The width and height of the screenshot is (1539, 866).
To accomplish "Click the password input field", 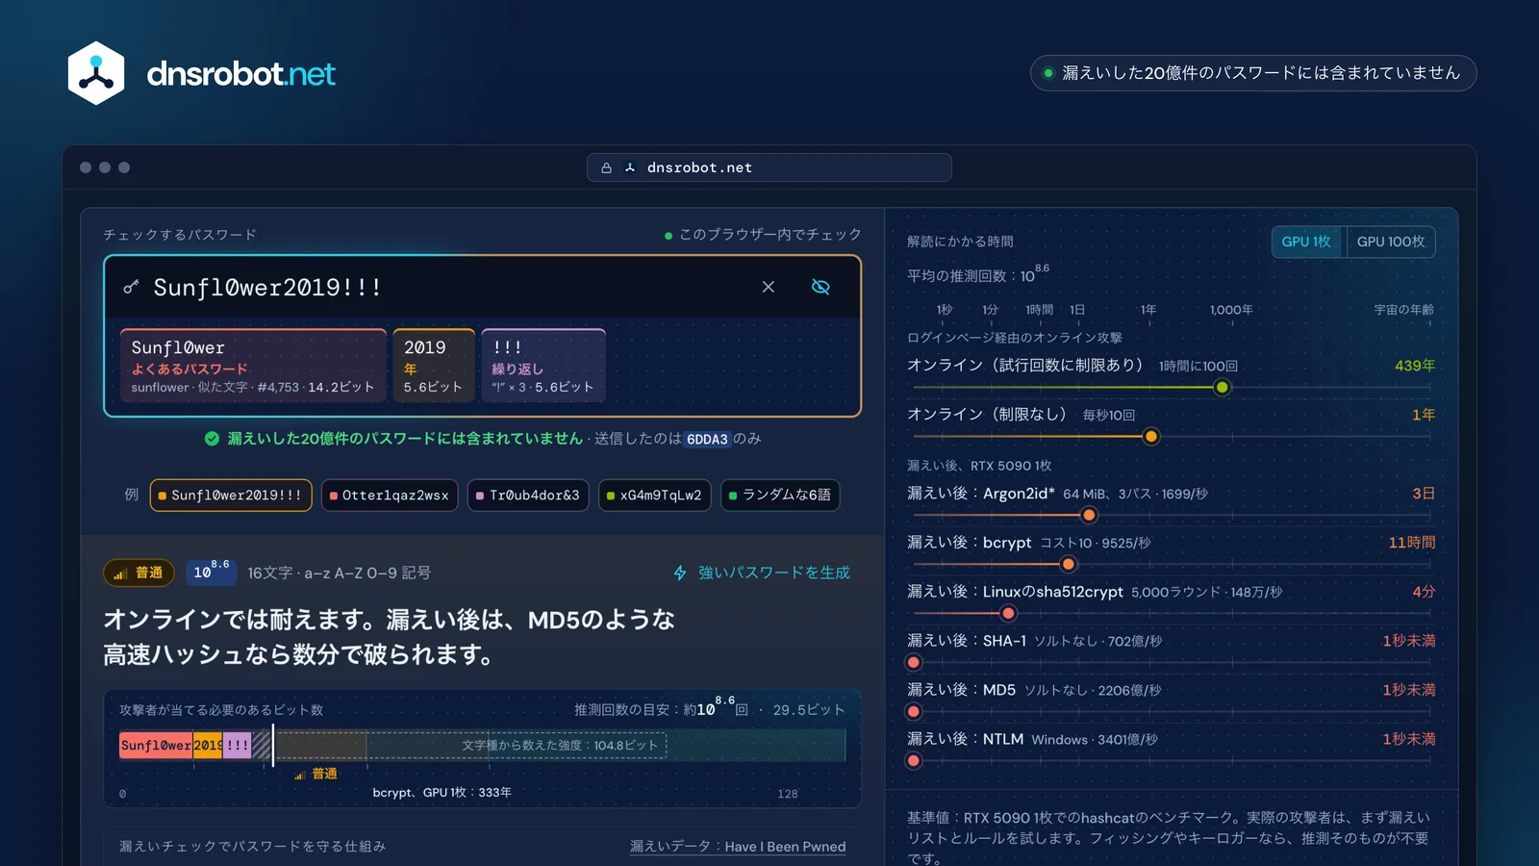I will 482,287.
